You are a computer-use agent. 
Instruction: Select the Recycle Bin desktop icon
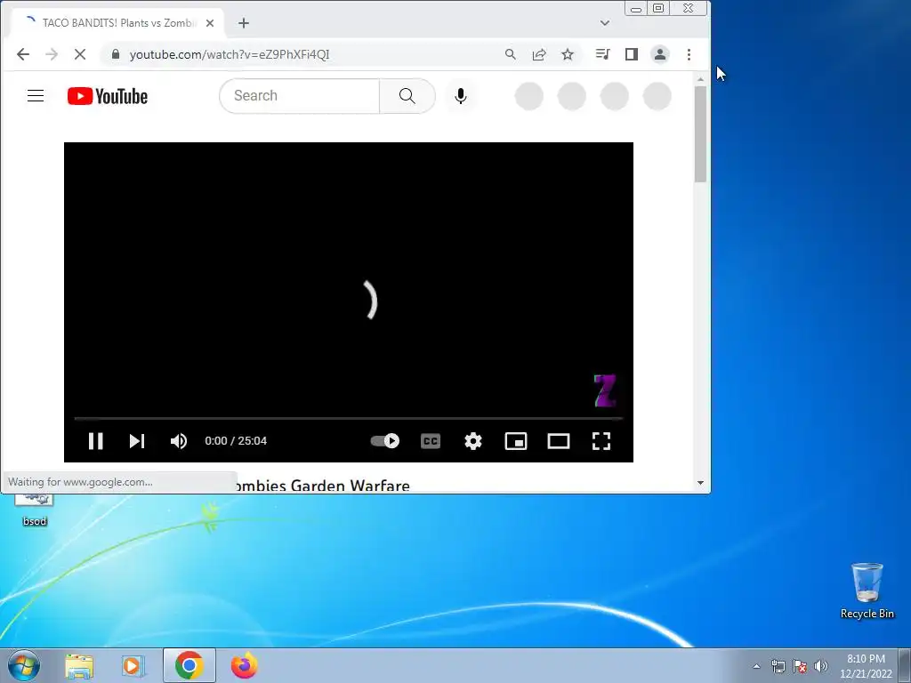point(867,591)
